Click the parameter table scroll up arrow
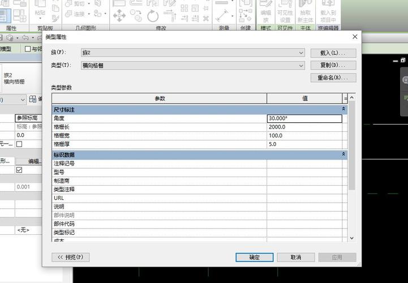Viewport: 408px width, 283px height. (352, 97)
